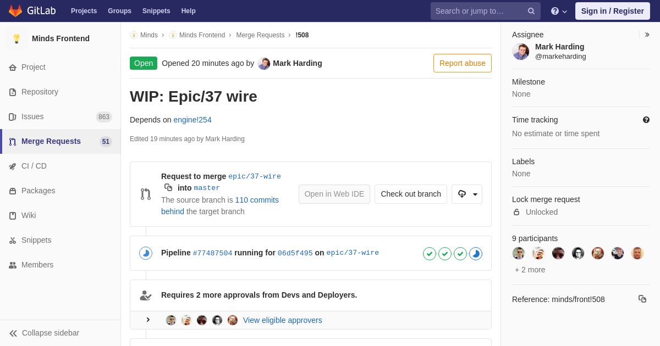The height and width of the screenshot is (346, 660).
Task: Collapse sidebar toggle at bottom left
Action: 45,333
